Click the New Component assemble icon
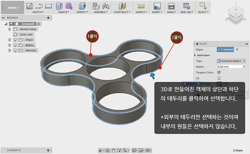 click(x=96, y=6)
